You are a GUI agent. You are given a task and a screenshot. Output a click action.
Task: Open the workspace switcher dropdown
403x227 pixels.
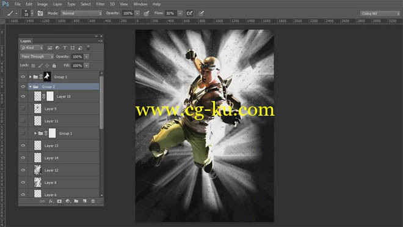[x=380, y=13]
